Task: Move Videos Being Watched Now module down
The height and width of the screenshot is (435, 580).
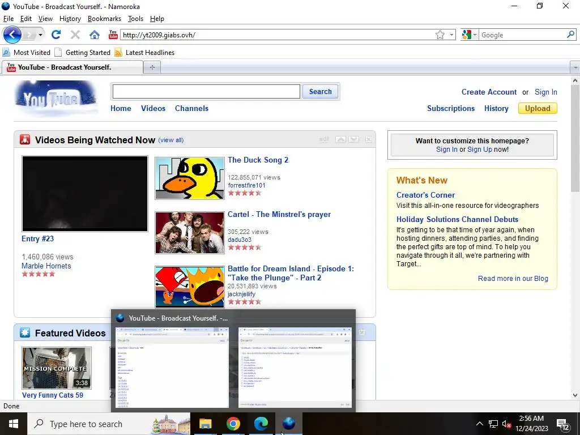Action: pos(353,139)
